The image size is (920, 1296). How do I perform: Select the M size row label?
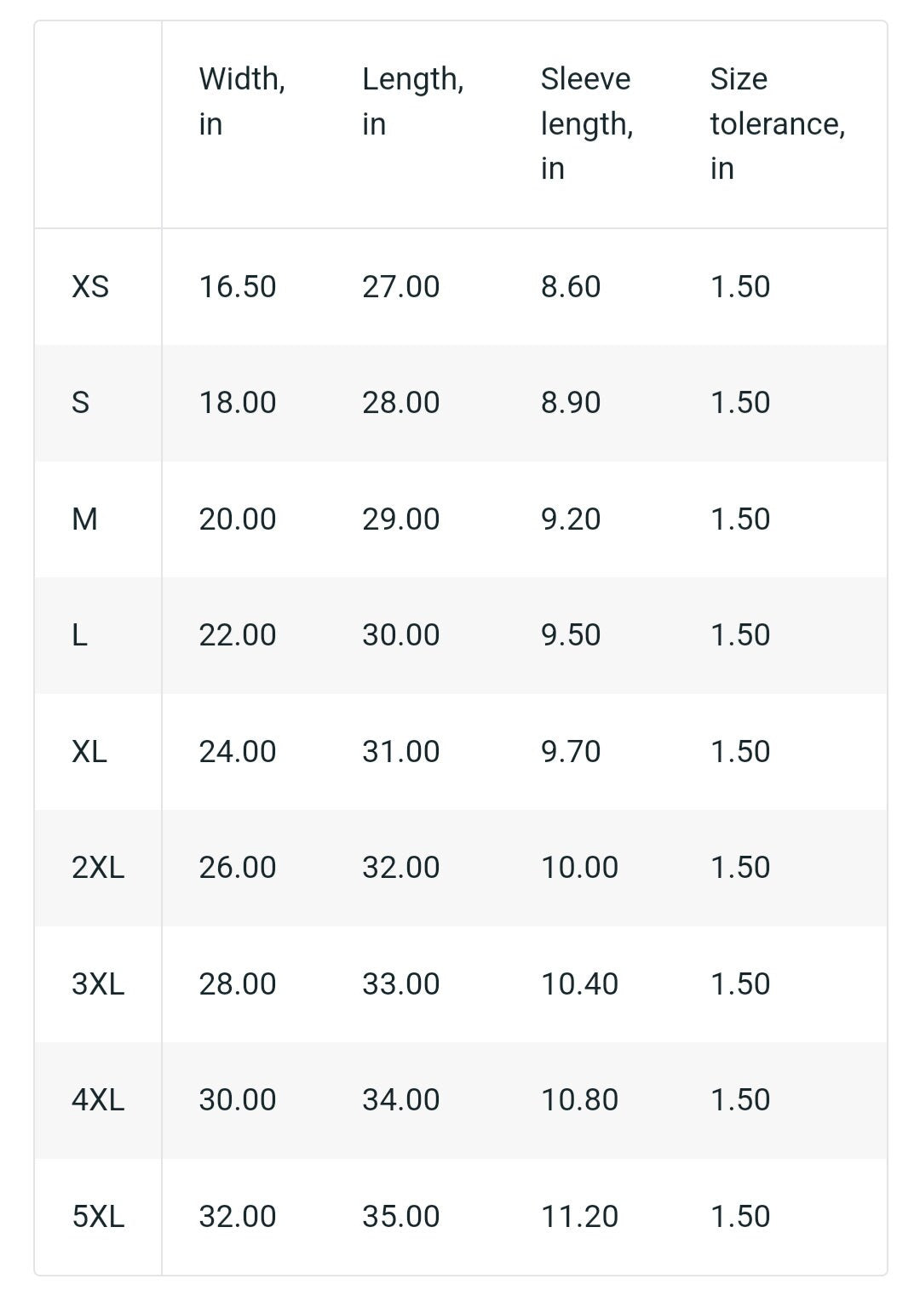[84, 519]
